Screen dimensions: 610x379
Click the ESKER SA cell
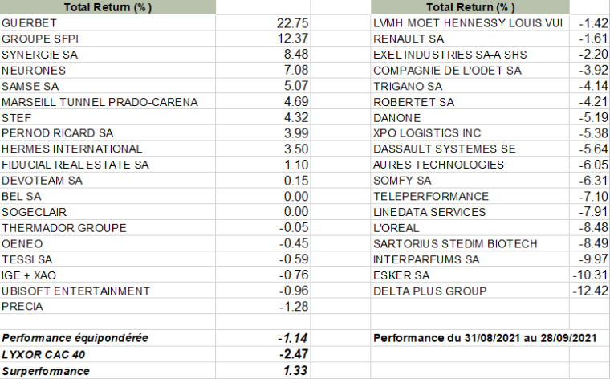tap(470, 276)
